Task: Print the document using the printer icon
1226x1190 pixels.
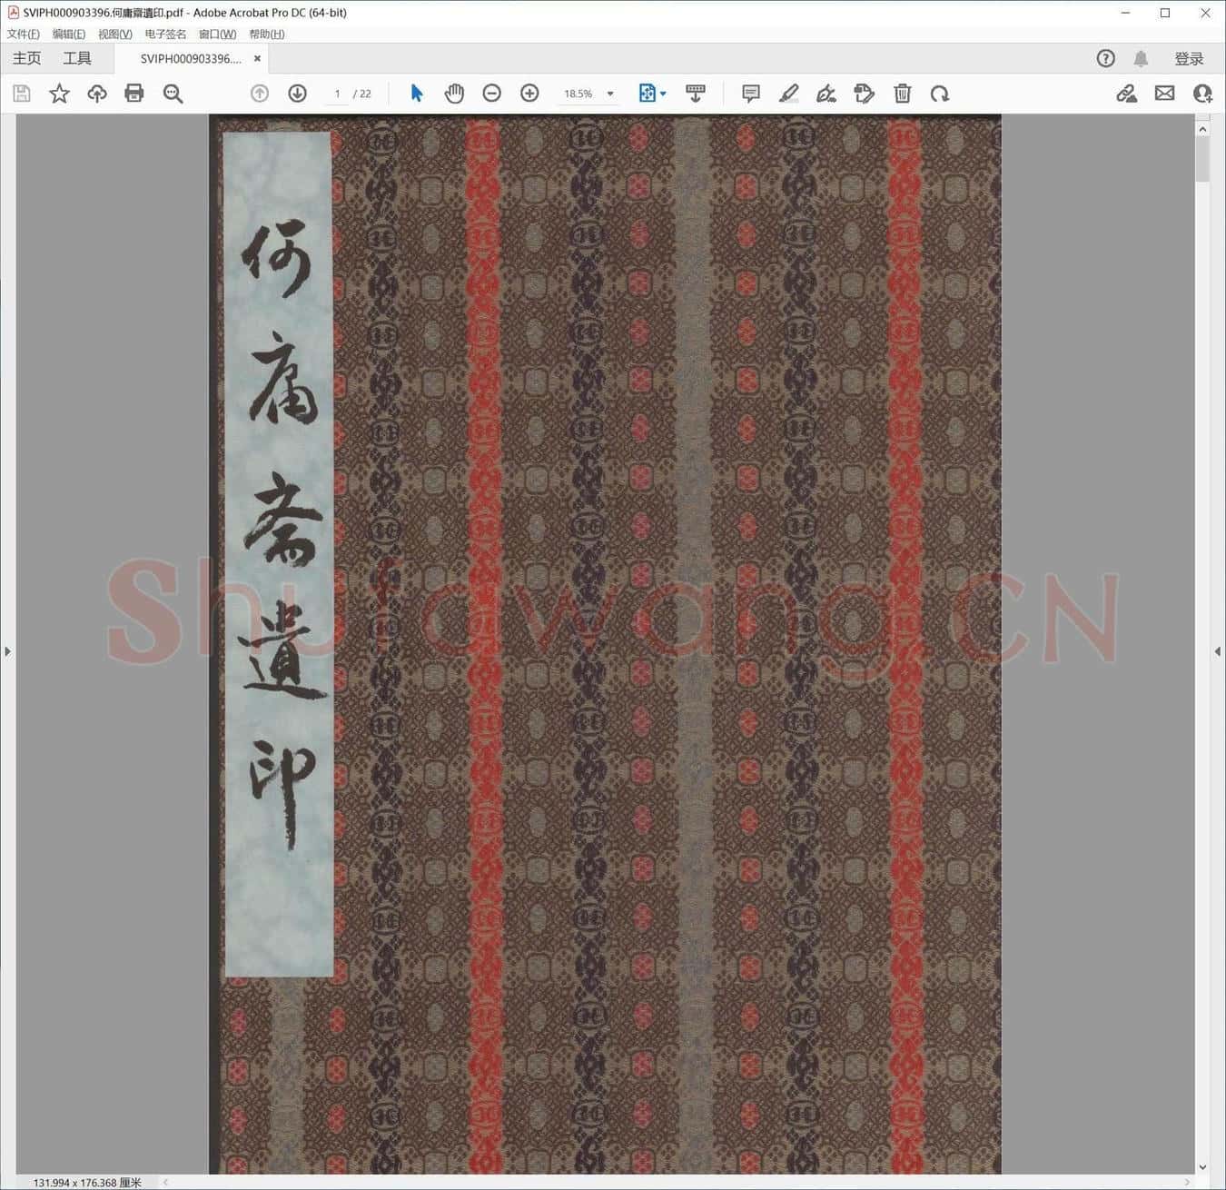Action: 134,94
